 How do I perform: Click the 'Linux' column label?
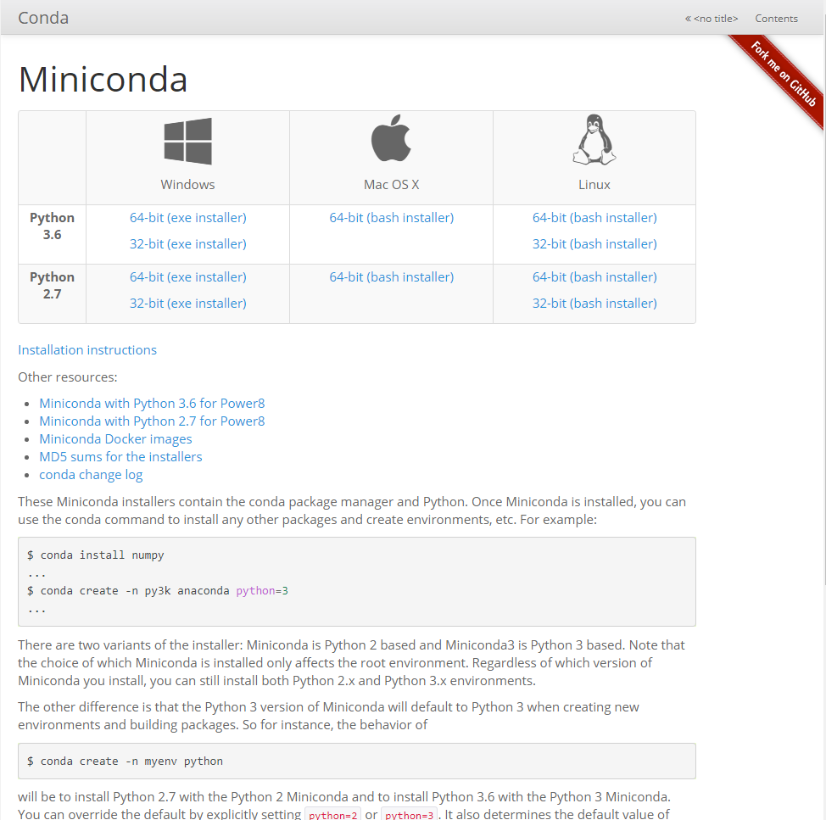pyautogui.click(x=594, y=185)
